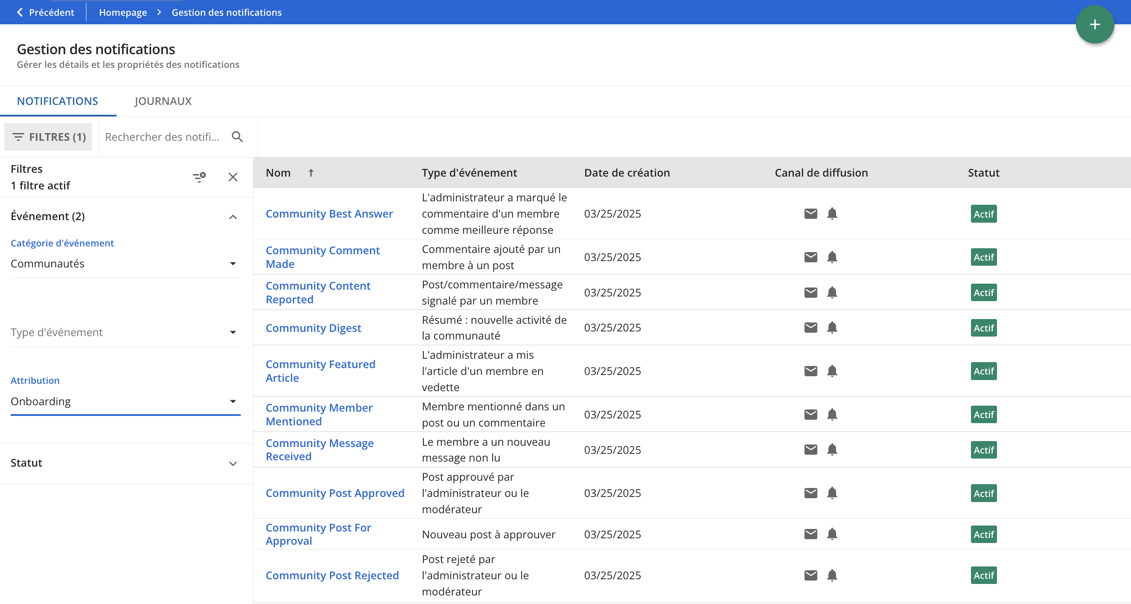Viewport: 1131px width, 604px height.
Task: Click the Rechercher des notifications search field
Action: point(163,137)
